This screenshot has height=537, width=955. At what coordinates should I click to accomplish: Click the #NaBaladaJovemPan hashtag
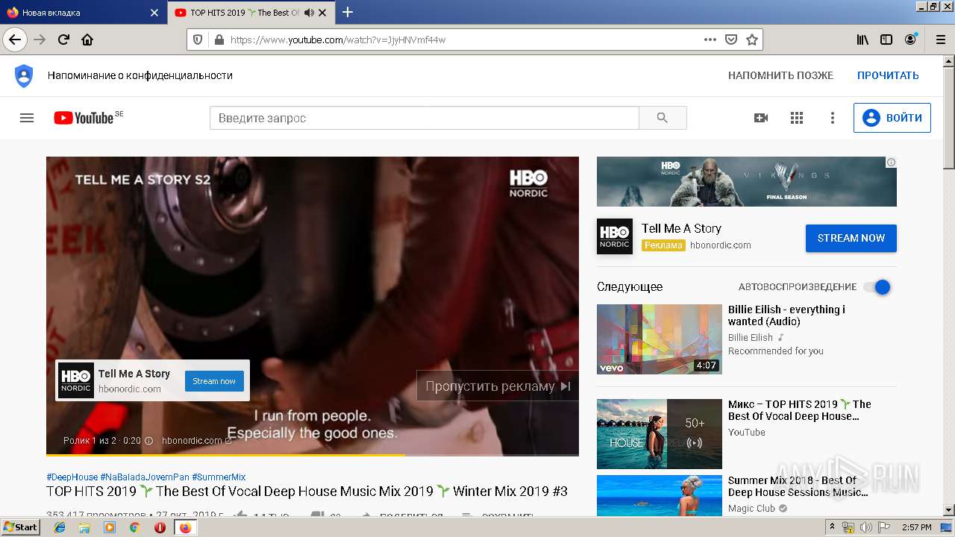145,477
